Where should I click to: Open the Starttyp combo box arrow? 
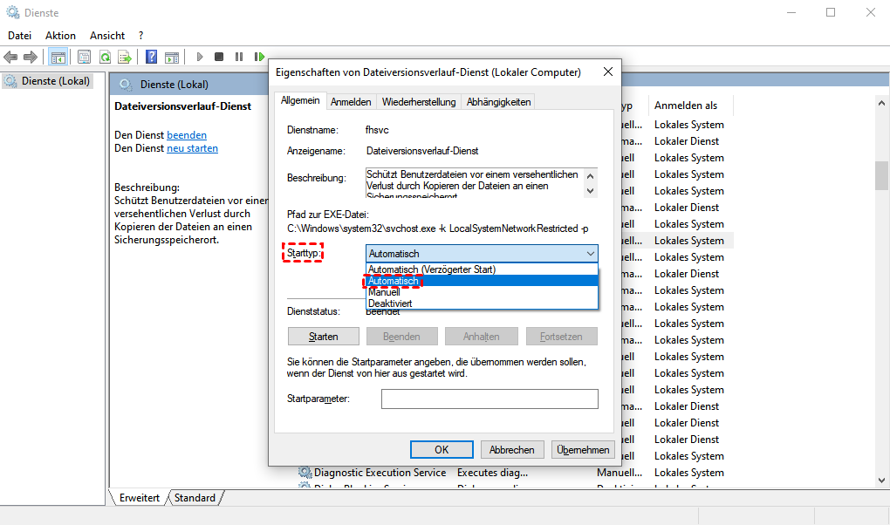coord(590,254)
